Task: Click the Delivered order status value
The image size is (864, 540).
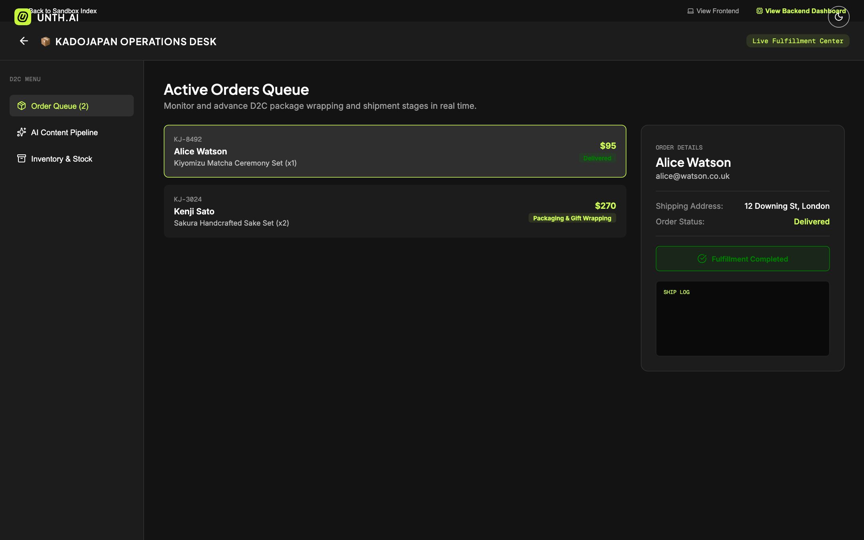Action: [x=812, y=222]
